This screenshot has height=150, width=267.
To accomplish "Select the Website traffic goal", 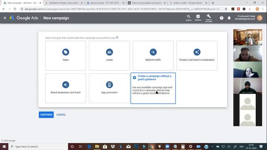I will coord(153,55).
